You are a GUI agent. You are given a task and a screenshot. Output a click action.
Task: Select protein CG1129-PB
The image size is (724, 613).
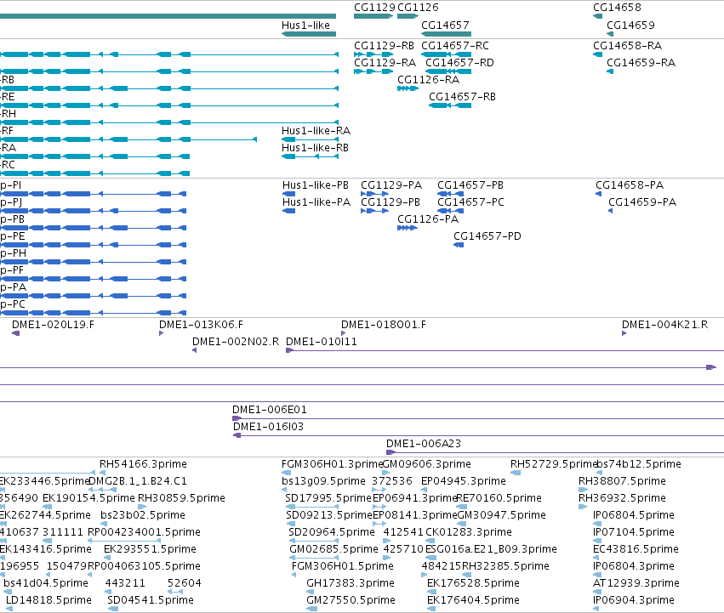[391, 202]
